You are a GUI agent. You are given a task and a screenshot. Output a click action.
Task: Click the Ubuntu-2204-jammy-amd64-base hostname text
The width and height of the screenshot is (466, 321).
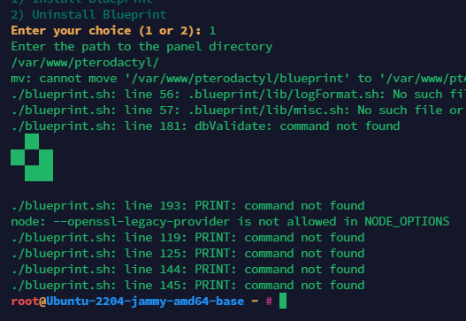tap(145, 302)
